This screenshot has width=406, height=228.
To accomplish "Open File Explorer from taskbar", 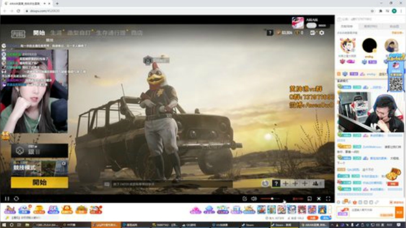I will (27, 225).
